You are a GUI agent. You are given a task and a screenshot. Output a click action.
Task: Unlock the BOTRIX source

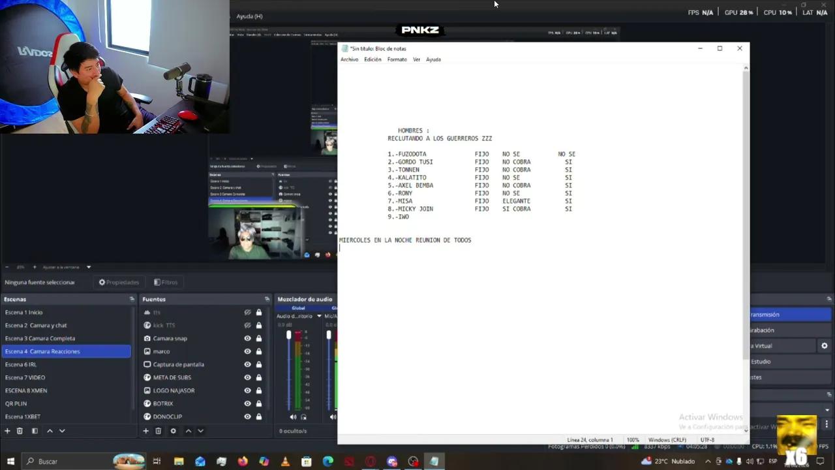259,403
